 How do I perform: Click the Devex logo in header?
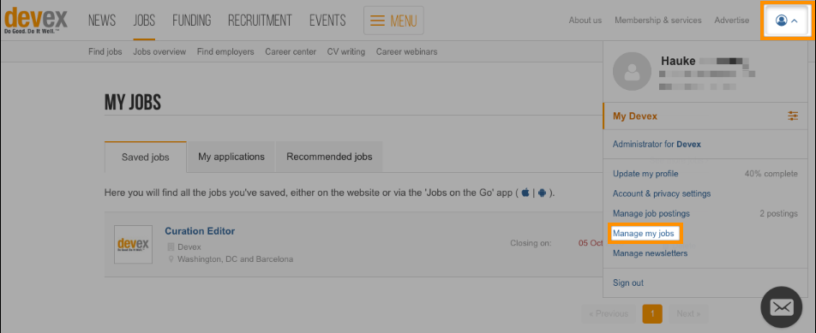36,21
